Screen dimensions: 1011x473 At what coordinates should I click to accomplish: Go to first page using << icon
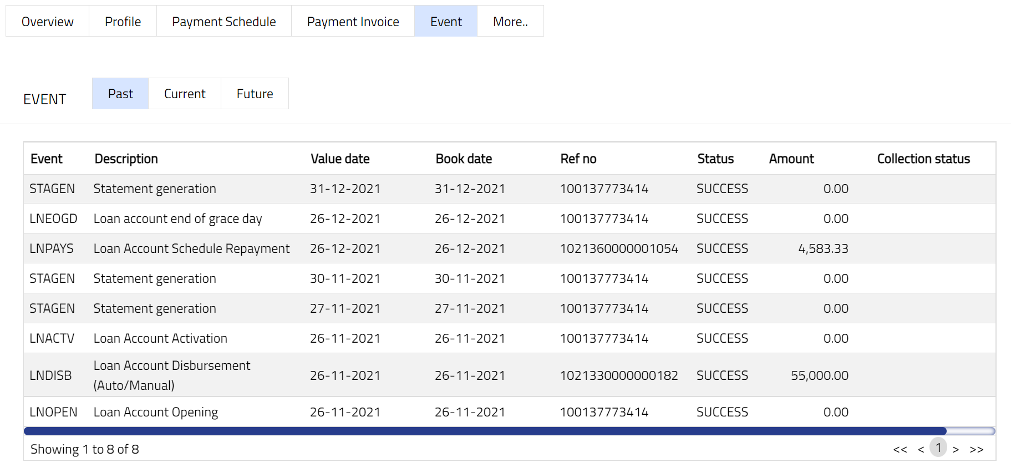900,450
